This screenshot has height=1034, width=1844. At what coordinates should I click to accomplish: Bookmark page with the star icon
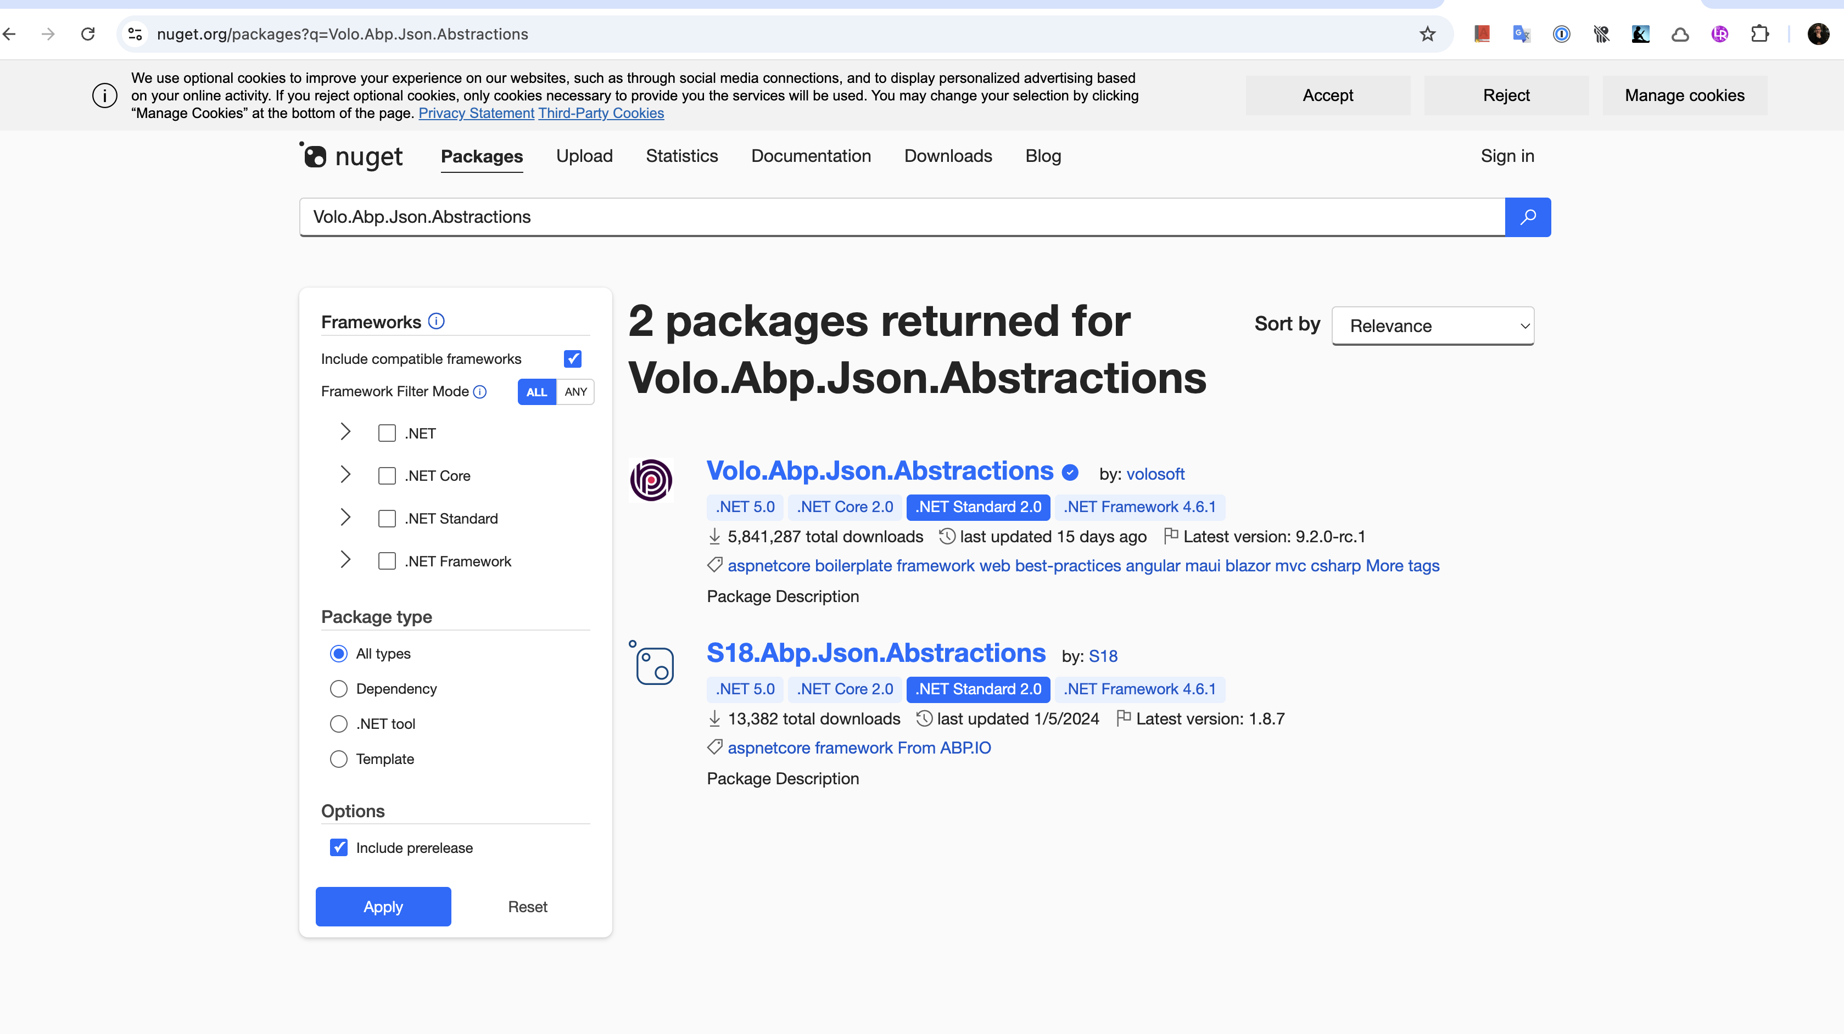click(1427, 33)
